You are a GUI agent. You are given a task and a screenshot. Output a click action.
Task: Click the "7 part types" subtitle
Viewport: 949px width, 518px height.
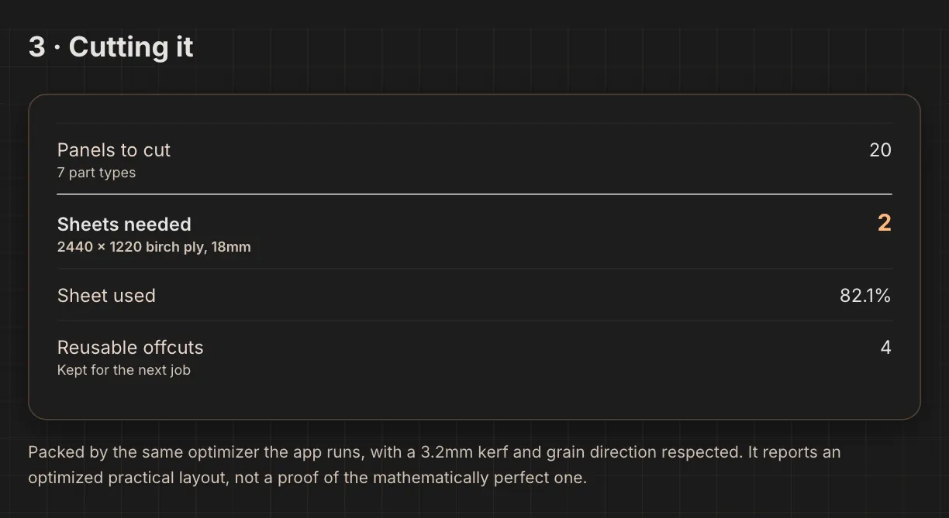96,173
